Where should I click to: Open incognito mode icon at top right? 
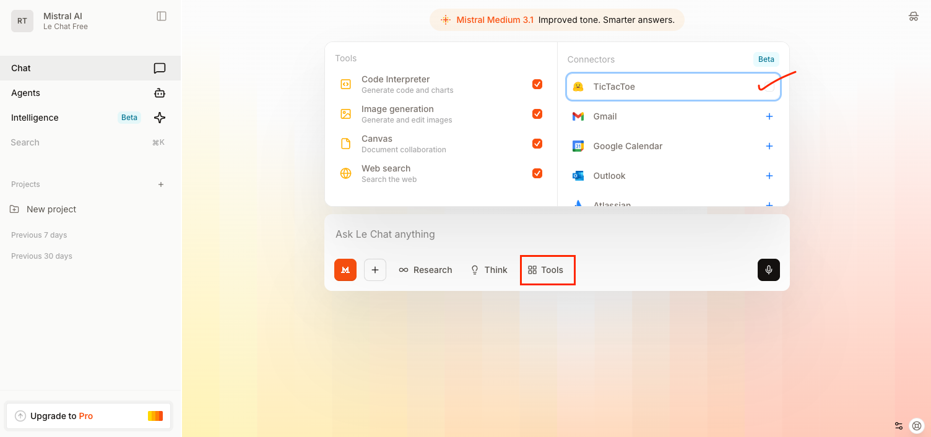tap(913, 17)
